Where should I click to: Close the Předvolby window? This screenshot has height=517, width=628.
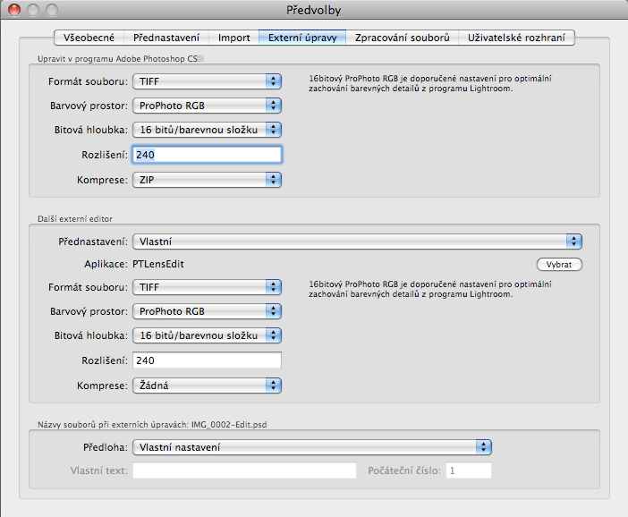click(13, 11)
